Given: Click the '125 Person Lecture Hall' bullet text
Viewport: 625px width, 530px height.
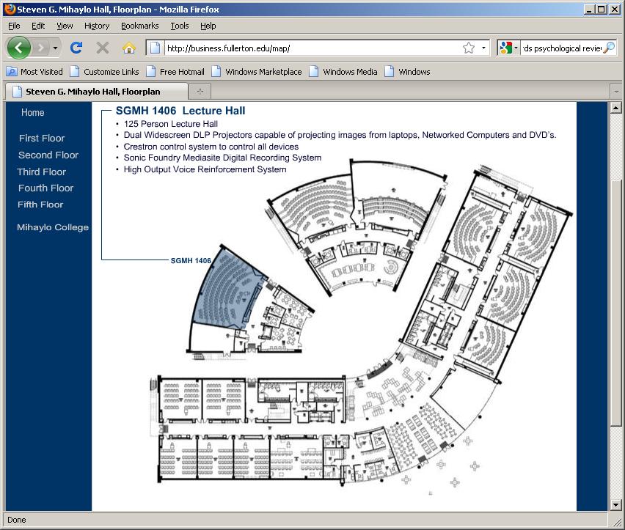Looking at the screenshot, I should pyautogui.click(x=171, y=124).
